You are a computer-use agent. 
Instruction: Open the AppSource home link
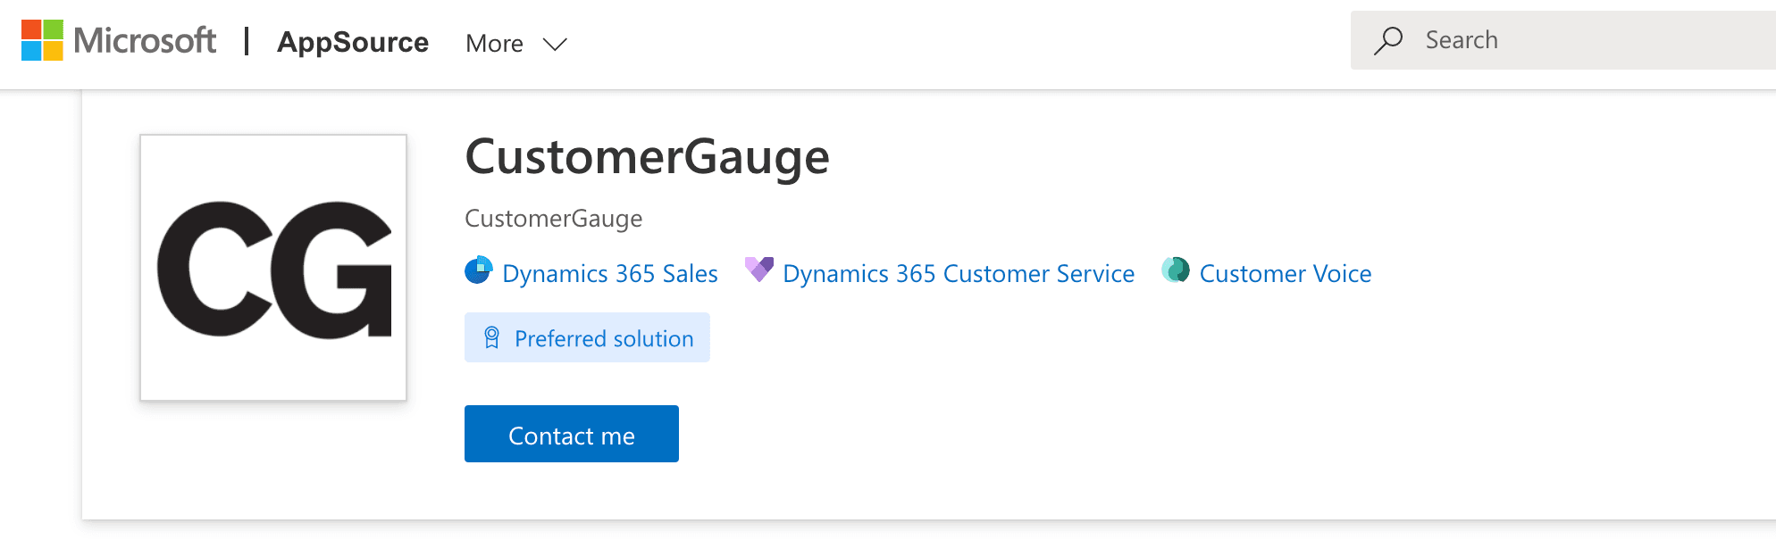click(x=353, y=42)
